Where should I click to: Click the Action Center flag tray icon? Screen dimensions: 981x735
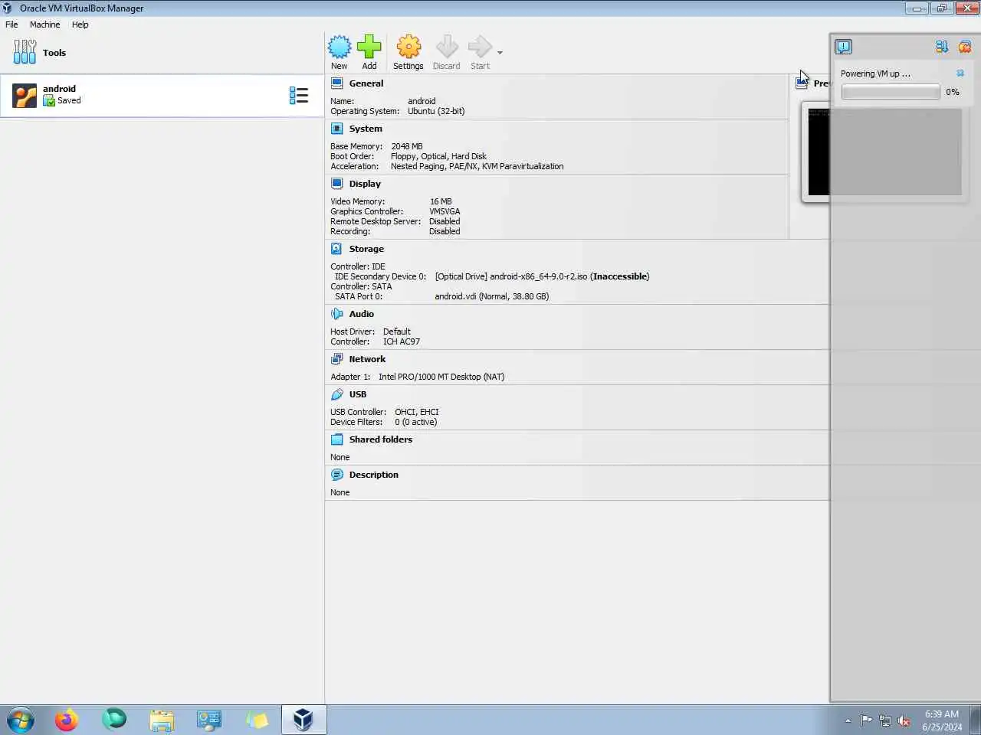pyautogui.click(x=867, y=720)
